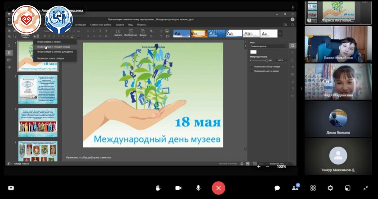This screenshot has width=378, height=199.
Task: Insert a text box via Надпись
Action: pyautogui.click(x=118, y=33)
